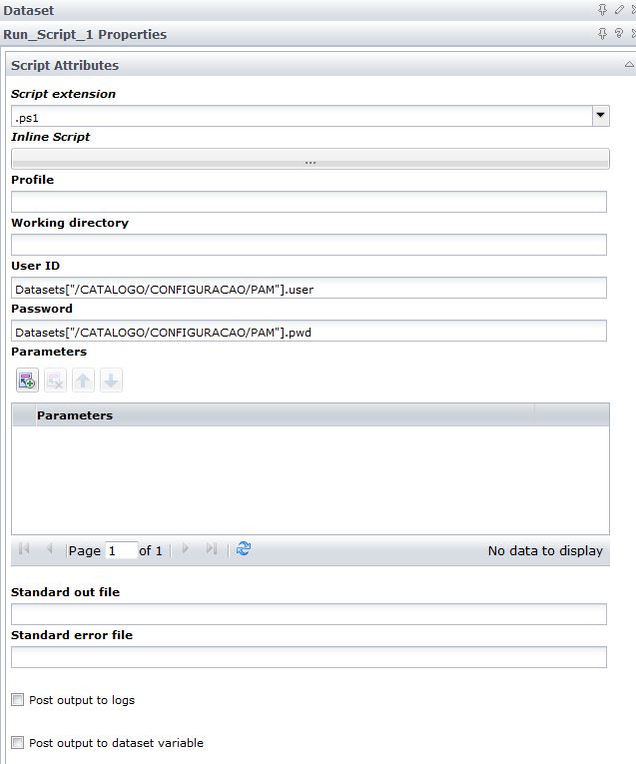
Task: Go to first page of parameters
Action: point(24,549)
